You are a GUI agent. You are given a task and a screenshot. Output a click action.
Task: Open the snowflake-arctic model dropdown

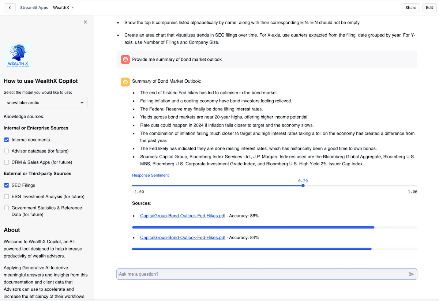[46, 103]
